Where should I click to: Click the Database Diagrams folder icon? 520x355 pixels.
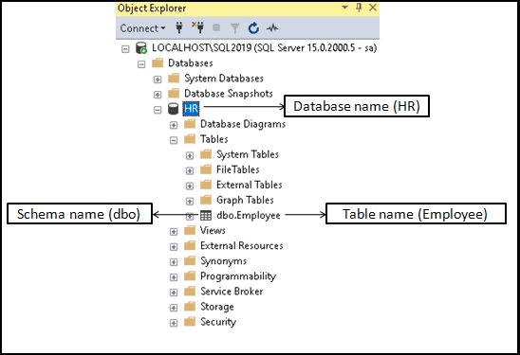[190, 124]
